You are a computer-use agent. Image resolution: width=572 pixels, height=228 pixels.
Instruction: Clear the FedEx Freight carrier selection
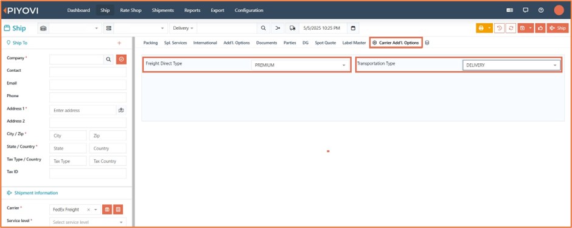coord(88,210)
